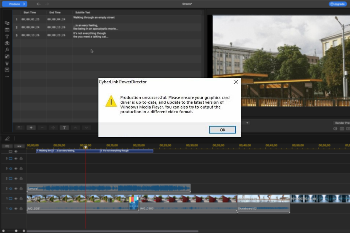Toggle eye visibility for the subtitle track
This screenshot has height=233, width=350.
click(x=16, y=151)
